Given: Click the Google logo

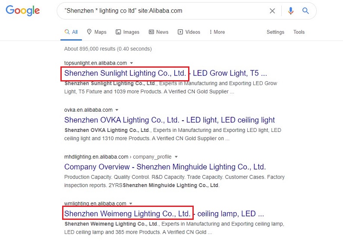Looking at the screenshot, I should [x=22, y=11].
